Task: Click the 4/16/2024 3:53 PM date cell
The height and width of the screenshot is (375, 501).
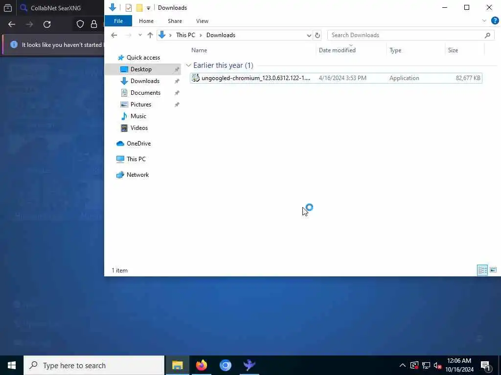Action: point(342,78)
